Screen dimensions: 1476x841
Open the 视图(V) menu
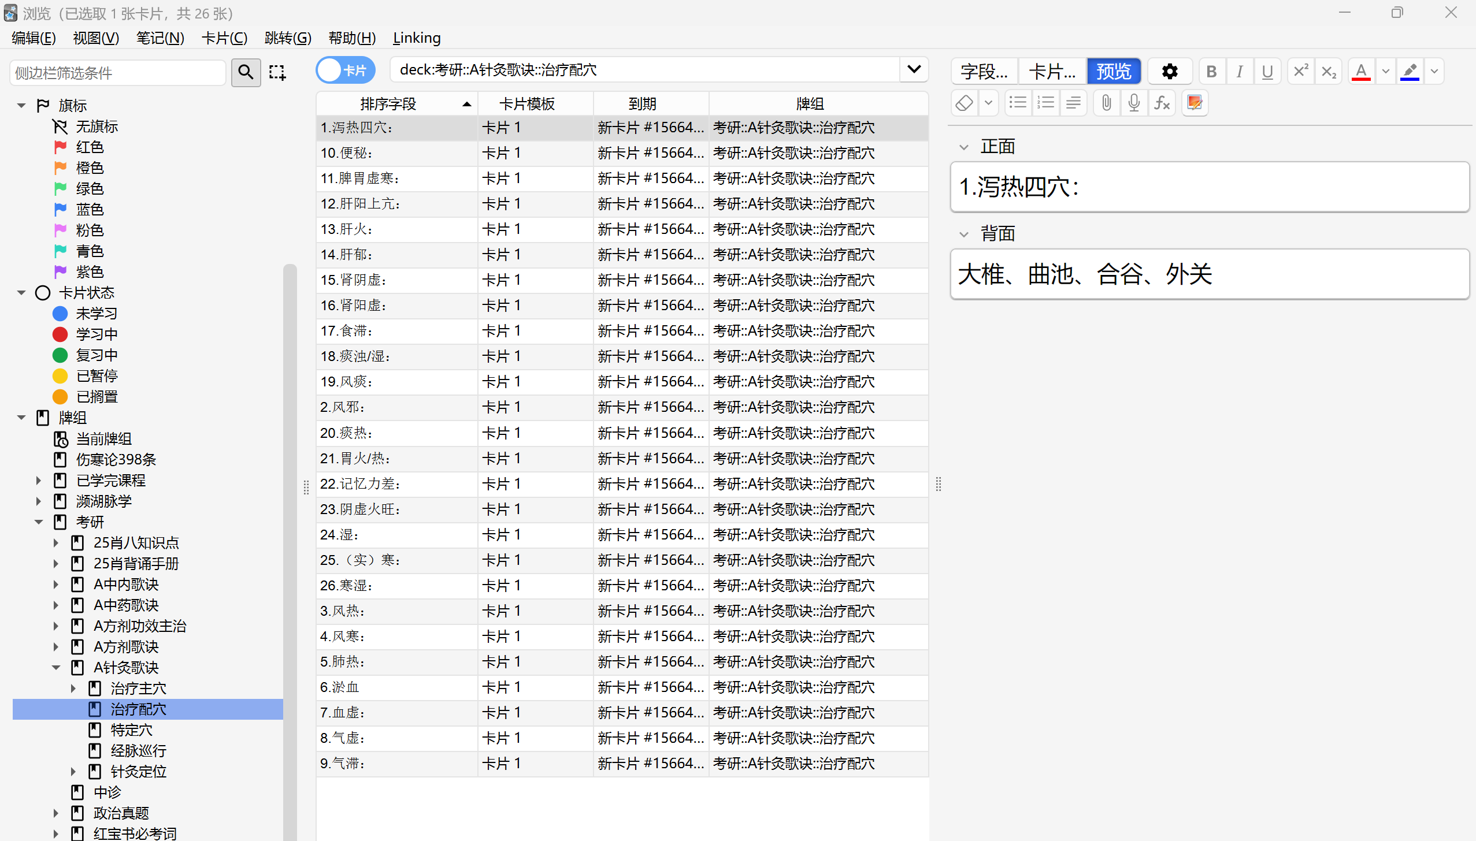(x=96, y=38)
